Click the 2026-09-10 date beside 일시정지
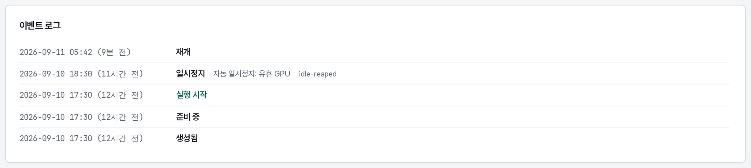Screen dimensions: 751x168 pos(42,74)
